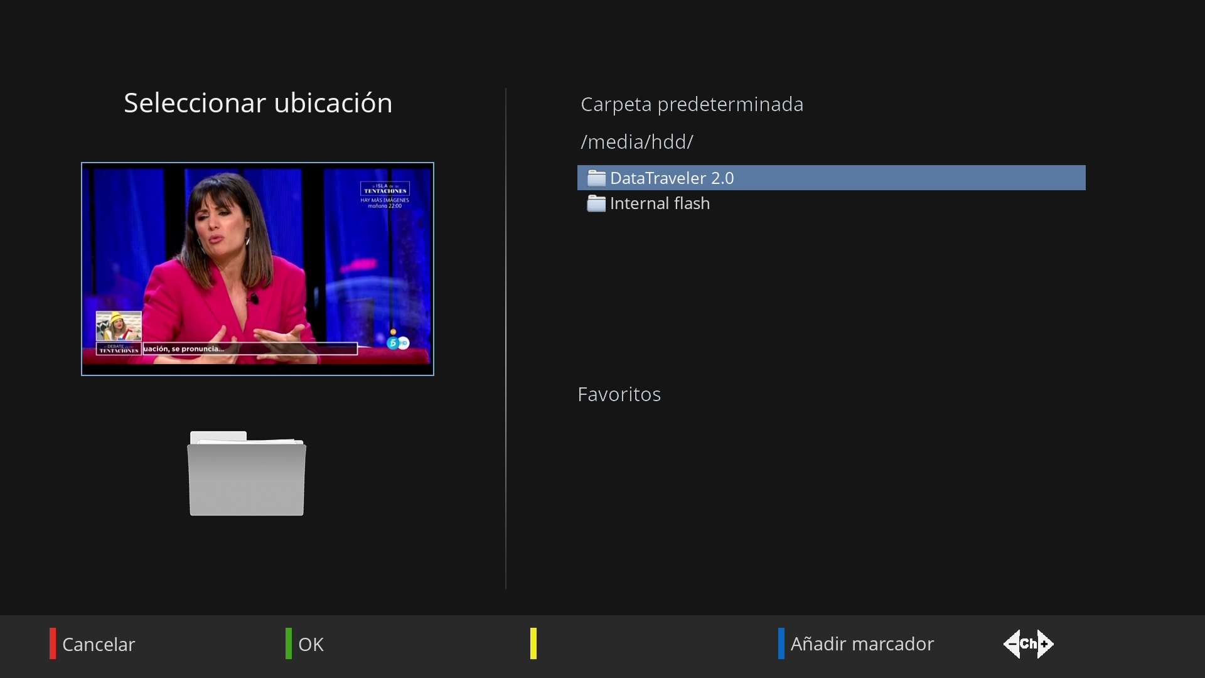Click the blue Añadir marcador color key
The height and width of the screenshot is (678, 1205).
[781, 643]
